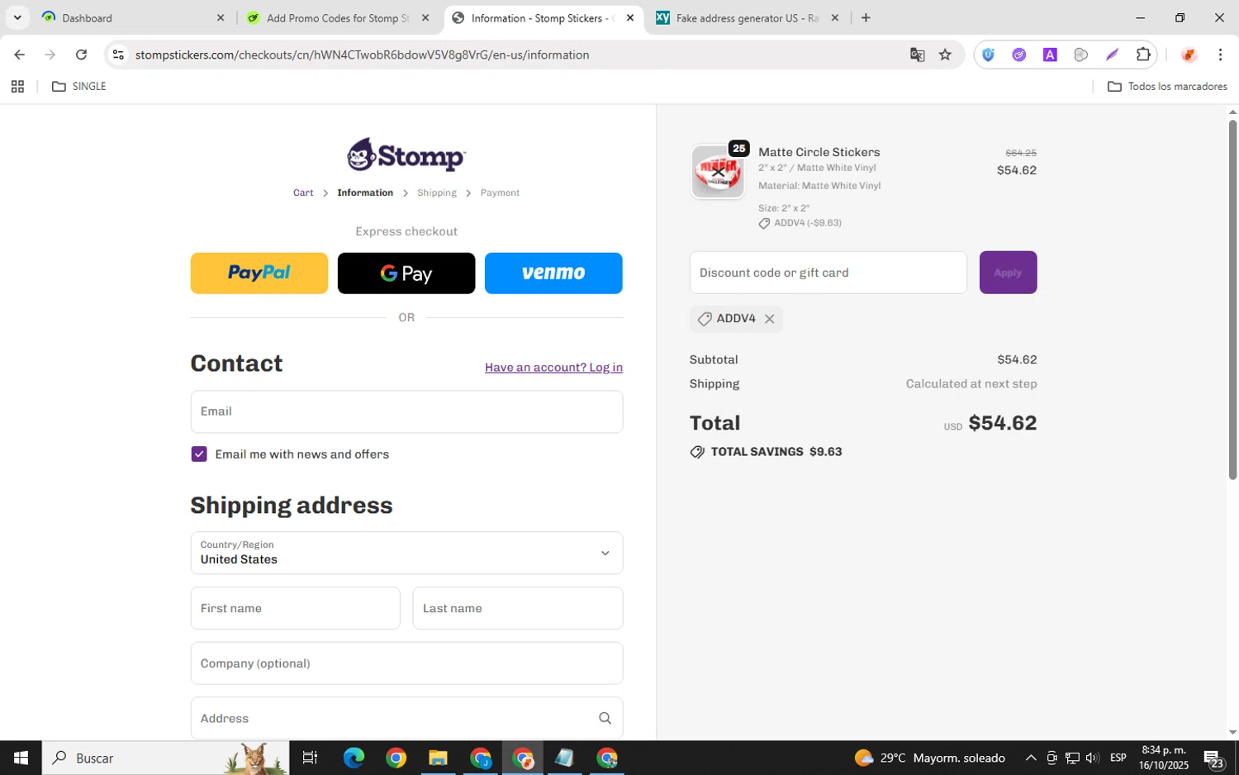Open the Country/Region dropdown

click(x=406, y=553)
